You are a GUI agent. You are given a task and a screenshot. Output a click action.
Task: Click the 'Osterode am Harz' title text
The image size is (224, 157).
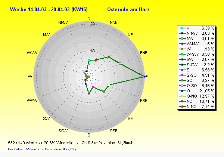pyautogui.click(x=127, y=9)
